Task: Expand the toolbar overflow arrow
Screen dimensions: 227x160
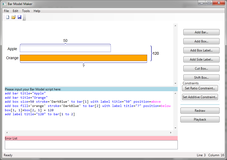Action: tap(24, 19)
